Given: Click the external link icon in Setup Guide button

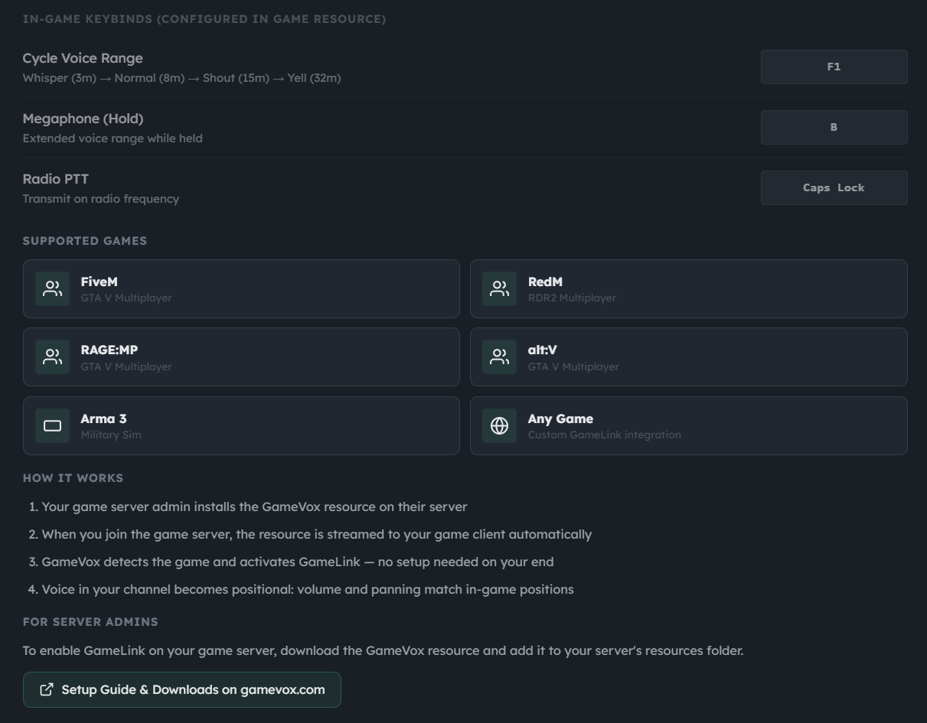Looking at the screenshot, I should click(47, 689).
